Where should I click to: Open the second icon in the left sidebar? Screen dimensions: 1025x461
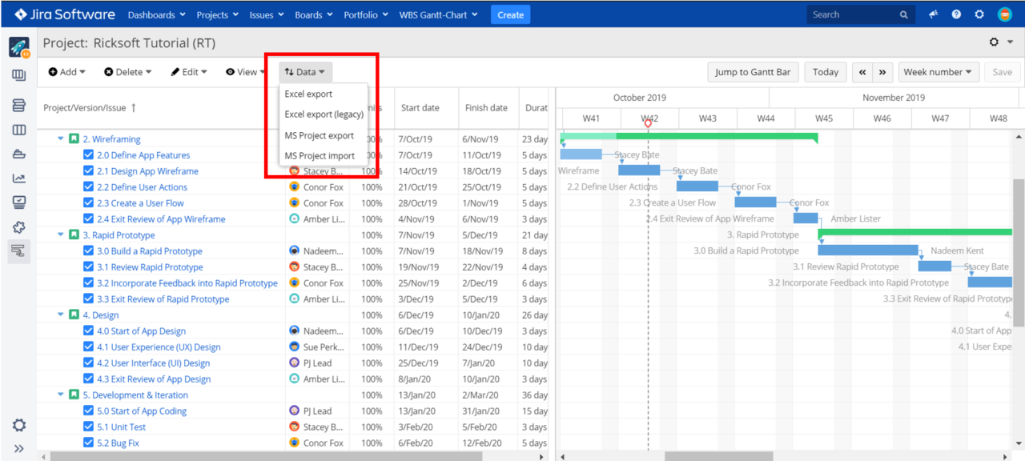pyautogui.click(x=19, y=75)
